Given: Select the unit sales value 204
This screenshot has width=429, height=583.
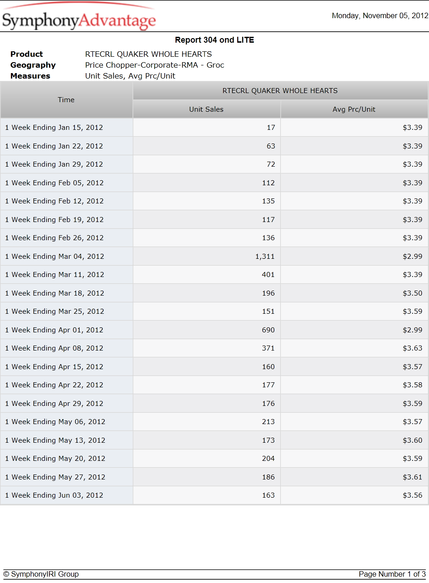Looking at the screenshot, I should tap(268, 459).
